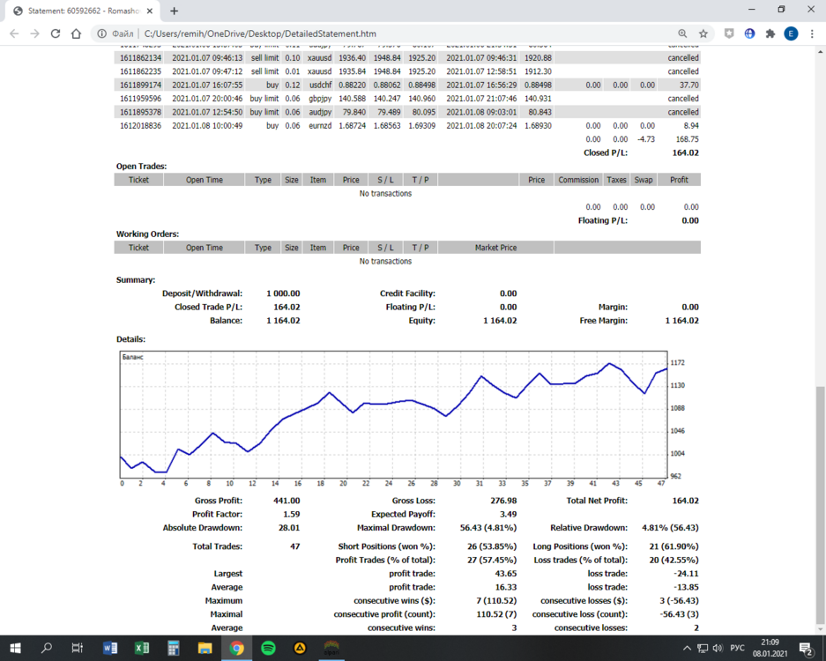Click the page's vertical scrollbar thumb
The image size is (826, 661).
click(820, 504)
